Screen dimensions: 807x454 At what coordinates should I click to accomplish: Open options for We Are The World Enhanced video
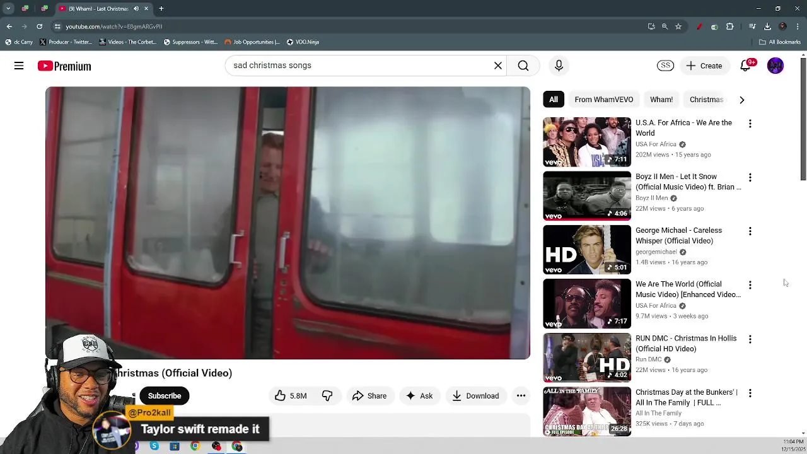point(750,285)
